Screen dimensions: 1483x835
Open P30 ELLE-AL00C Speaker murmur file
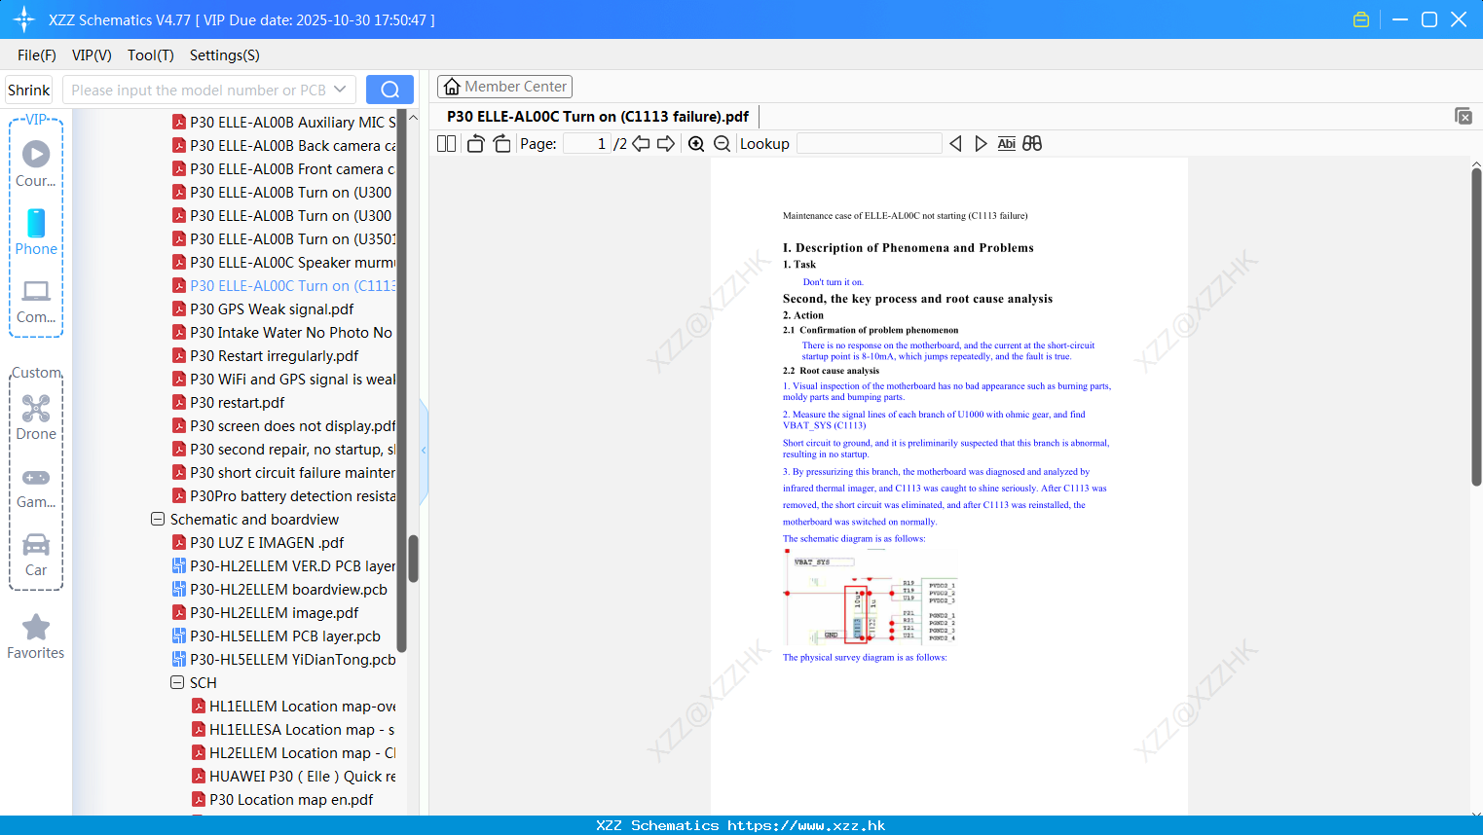pyautogui.click(x=283, y=263)
